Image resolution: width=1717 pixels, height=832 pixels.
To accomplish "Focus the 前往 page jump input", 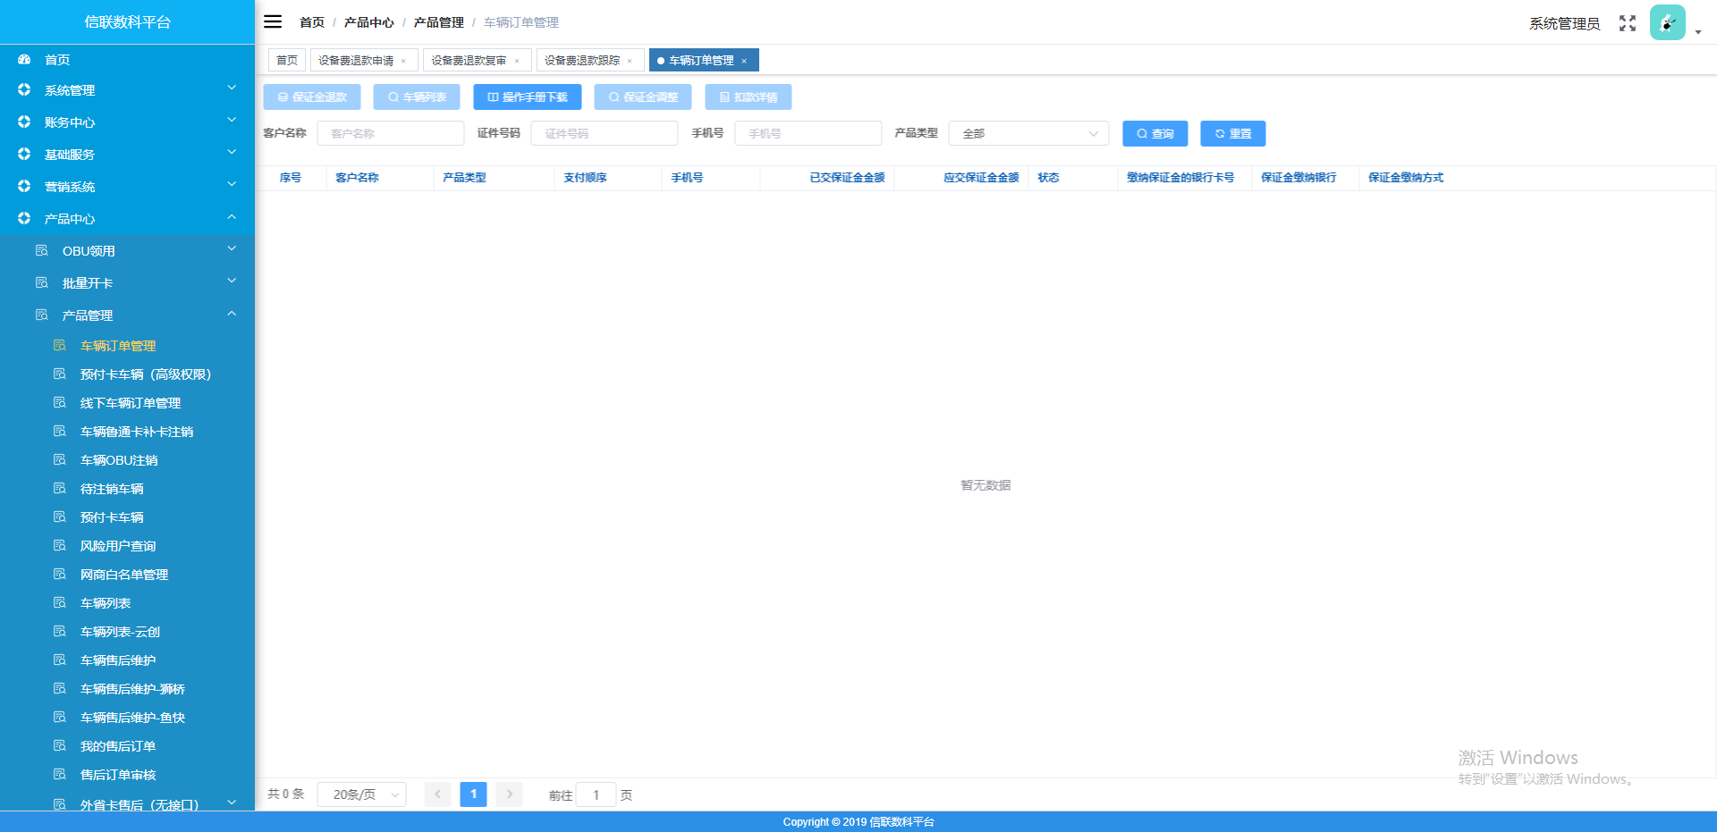I will pos(596,794).
